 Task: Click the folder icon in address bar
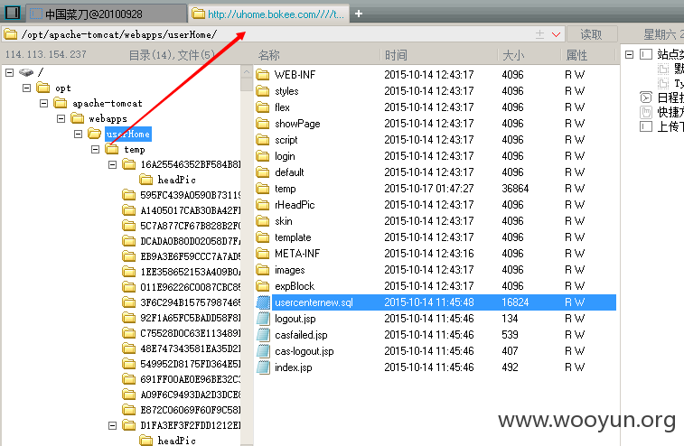point(10,34)
